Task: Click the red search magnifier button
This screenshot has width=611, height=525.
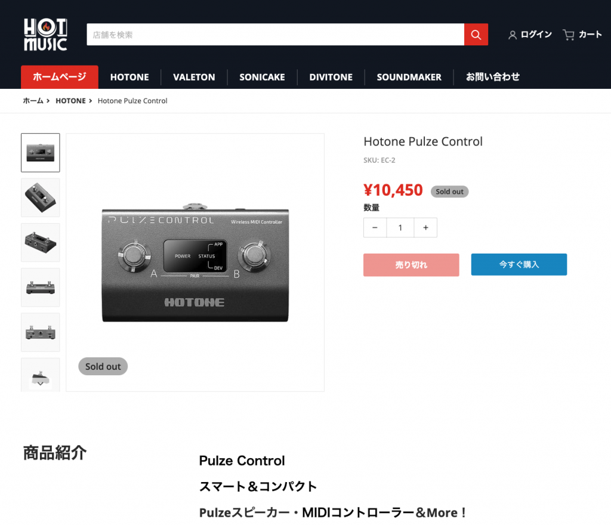Action: [x=476, y=34]
